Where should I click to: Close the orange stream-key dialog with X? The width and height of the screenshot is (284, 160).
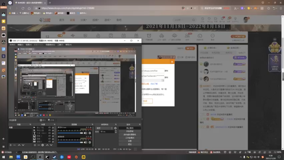click(x=172, y=62)
